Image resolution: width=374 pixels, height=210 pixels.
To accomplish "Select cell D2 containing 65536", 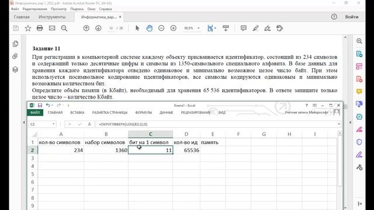I will 186,150.
